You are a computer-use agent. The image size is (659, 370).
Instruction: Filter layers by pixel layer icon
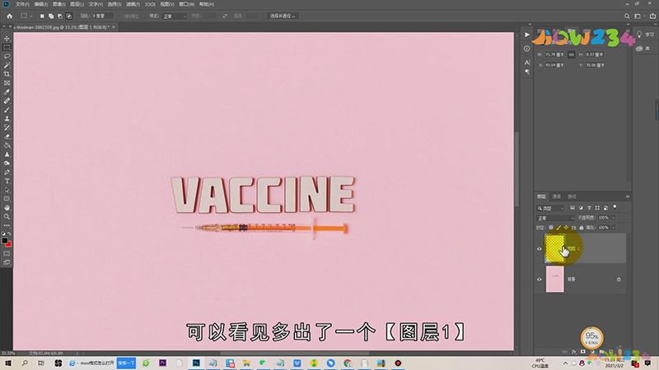tap(573, 208)
